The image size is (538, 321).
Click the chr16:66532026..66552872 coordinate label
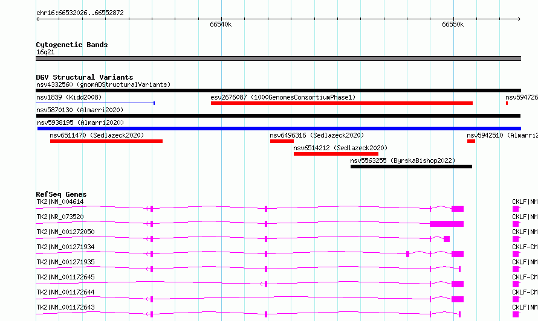[x=80, y=13]
